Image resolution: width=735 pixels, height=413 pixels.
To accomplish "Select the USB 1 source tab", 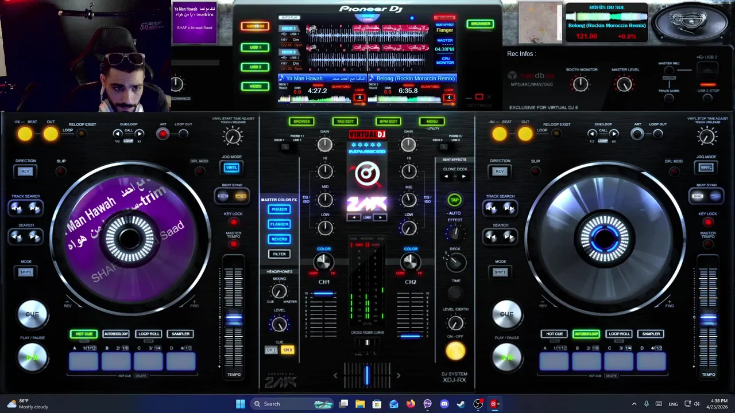I will pyautogui.click(x=255, y=47).
